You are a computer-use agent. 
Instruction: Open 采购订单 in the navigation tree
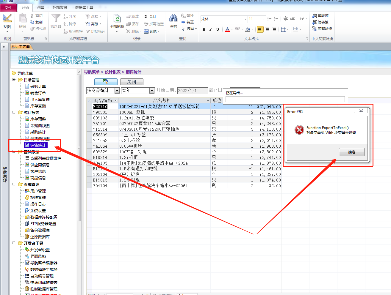click(x=38, y=86)
